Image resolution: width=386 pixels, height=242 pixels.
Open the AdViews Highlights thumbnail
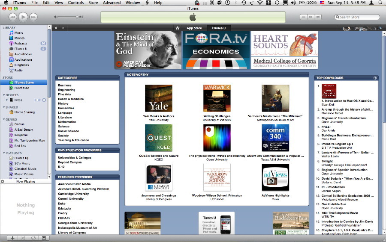coord(275,177)
